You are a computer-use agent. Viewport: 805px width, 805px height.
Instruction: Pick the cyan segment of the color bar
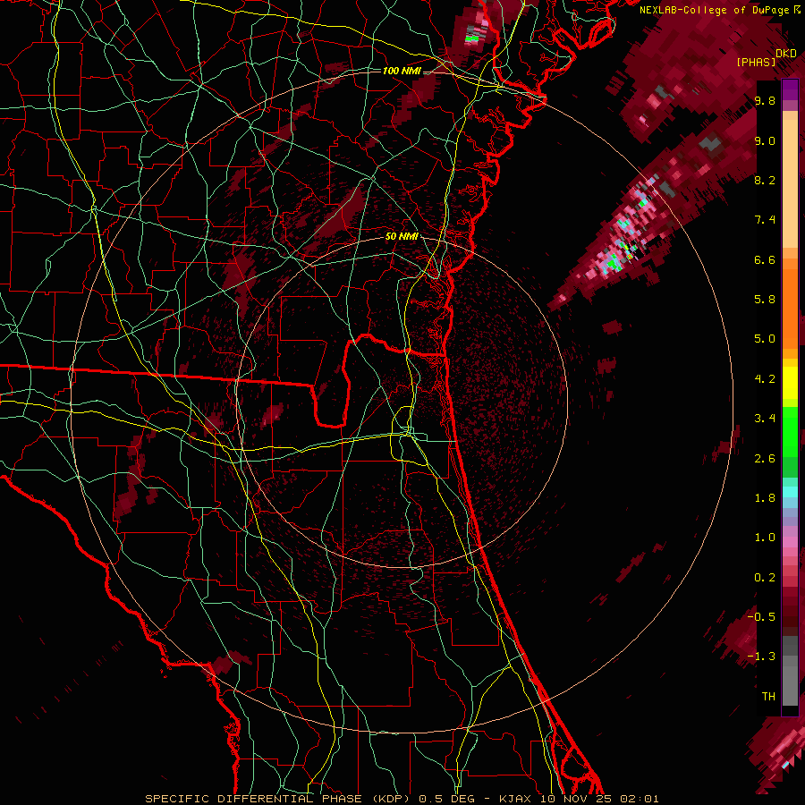[790, 492]
